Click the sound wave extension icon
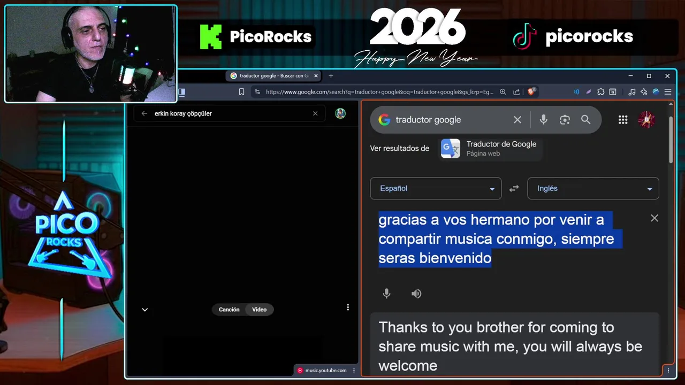The height and width of the screenshot is (385, 685). (x=576, y=92)
